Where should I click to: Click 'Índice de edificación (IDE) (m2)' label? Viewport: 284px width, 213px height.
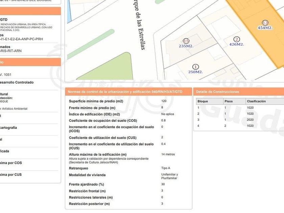[x=94, y=114]
